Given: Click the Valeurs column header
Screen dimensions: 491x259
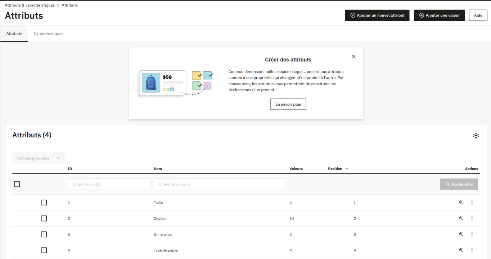Looking at the screenshot, I should pos(296,169).
